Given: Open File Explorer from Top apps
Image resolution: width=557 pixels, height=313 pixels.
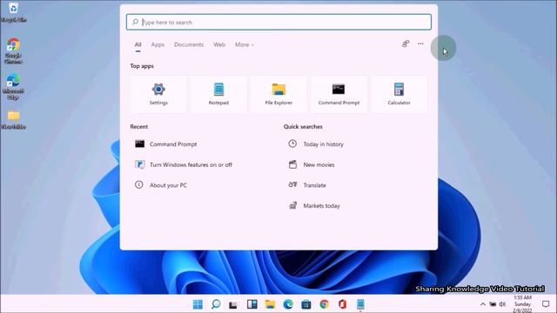Looking at the screenshot, I should [278, 94].
